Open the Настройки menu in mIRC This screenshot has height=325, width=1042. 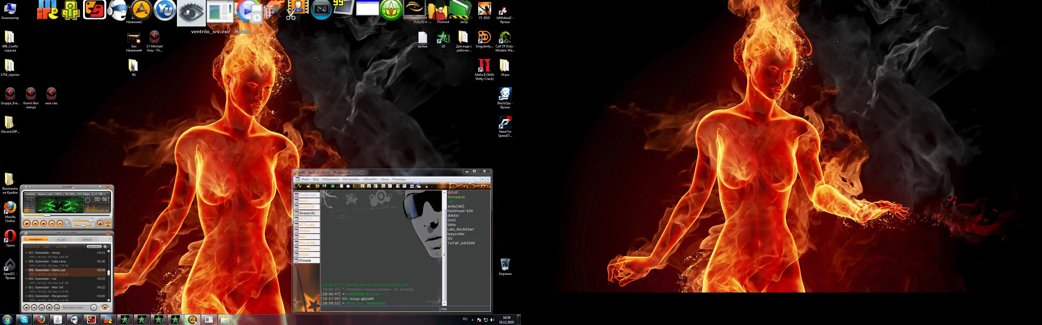(350, 179)
